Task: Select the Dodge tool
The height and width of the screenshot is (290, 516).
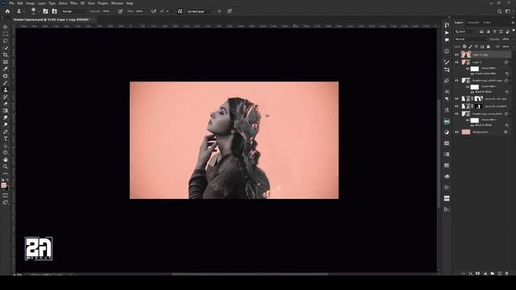Action: (6, 125)
